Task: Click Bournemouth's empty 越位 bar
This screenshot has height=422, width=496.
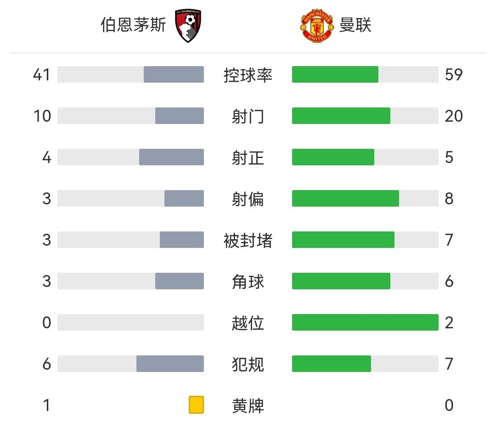Action: (x=130, y=322)
